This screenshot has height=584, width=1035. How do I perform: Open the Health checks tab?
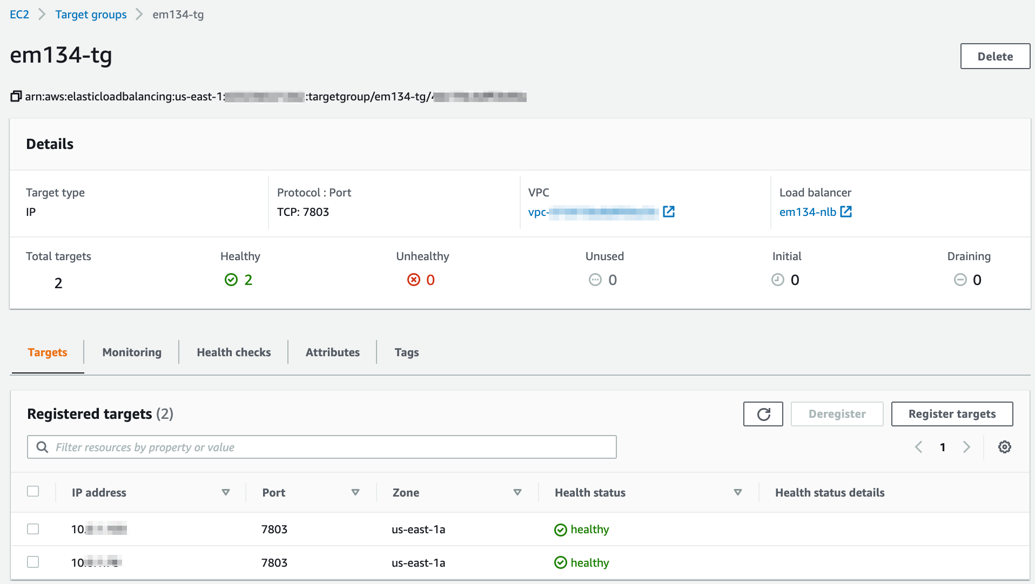[234, 352]
